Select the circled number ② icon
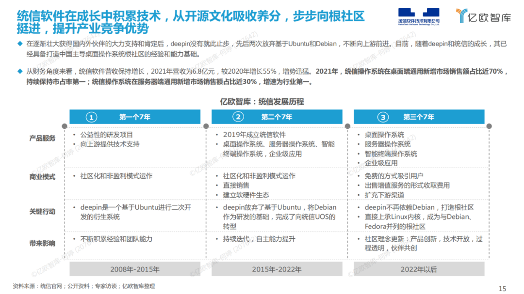Screen dimensions: 524x294 pos(237,117)
